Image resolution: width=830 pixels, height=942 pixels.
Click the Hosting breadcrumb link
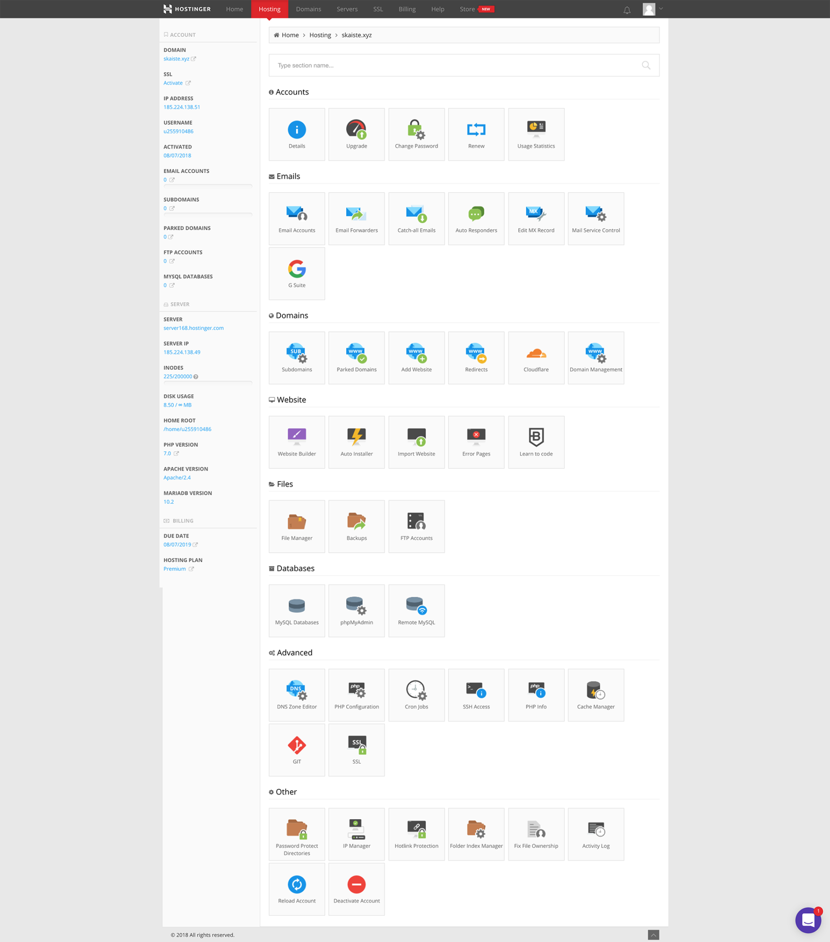coord(320,35)
